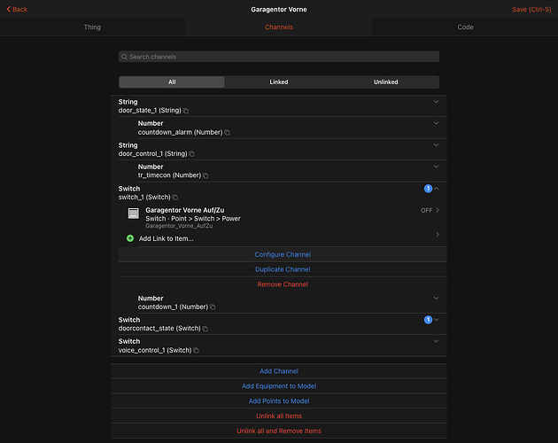This screenshot has height=443, width=558.
Task: Click the tr_timecon (Number) label
Action: pos(169,175)
